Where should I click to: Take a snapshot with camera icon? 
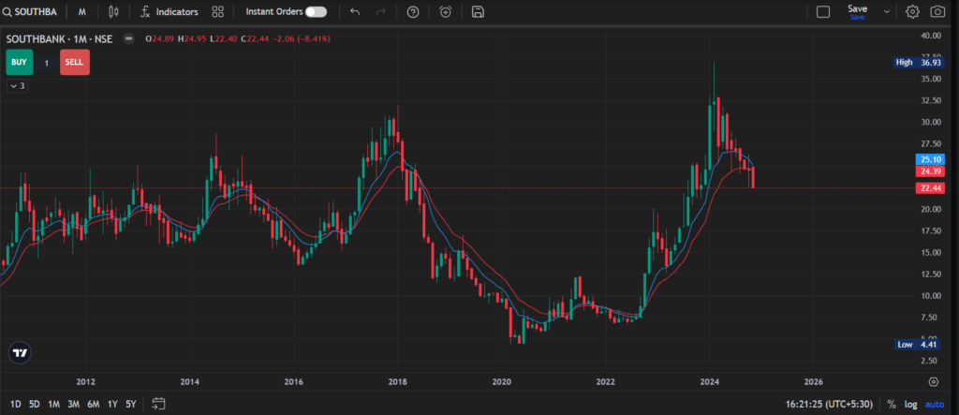coord(937,11)
